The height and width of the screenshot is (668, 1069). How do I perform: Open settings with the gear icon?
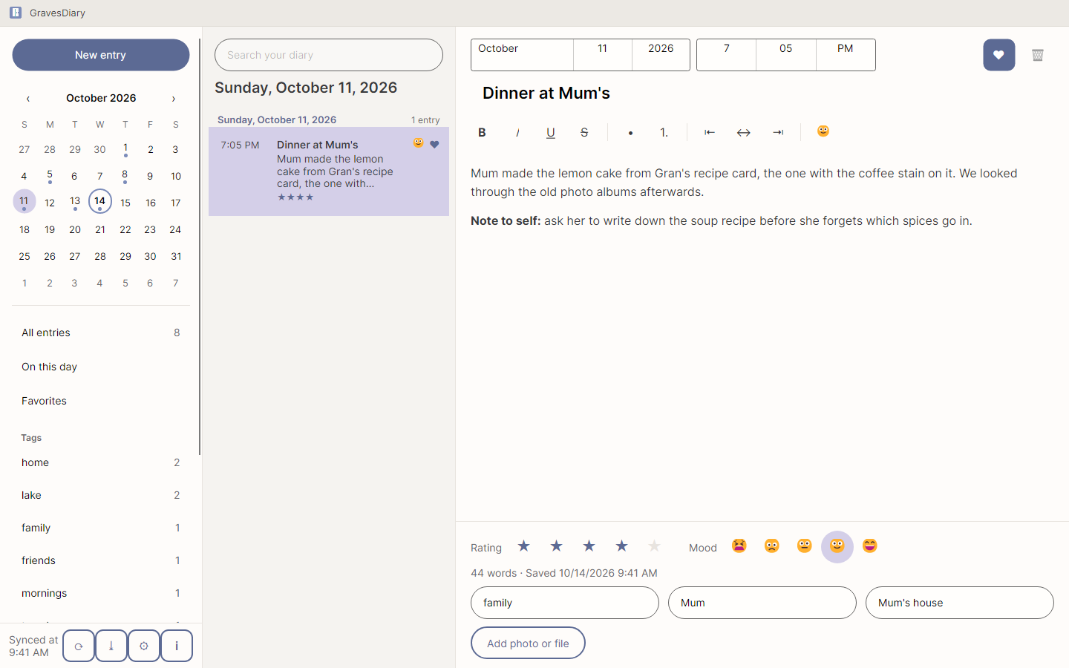point(144,646)
